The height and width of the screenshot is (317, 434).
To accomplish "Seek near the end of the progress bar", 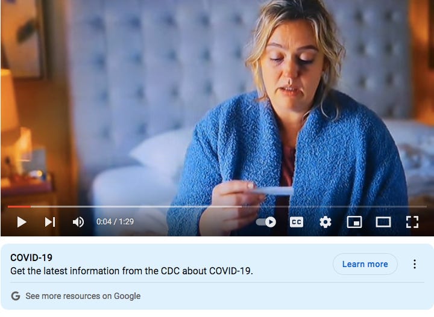I will tap(422, 206).
